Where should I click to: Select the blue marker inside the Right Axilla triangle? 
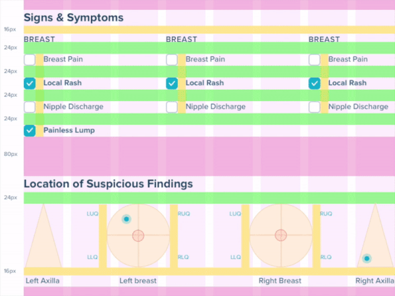coord(367,258)
